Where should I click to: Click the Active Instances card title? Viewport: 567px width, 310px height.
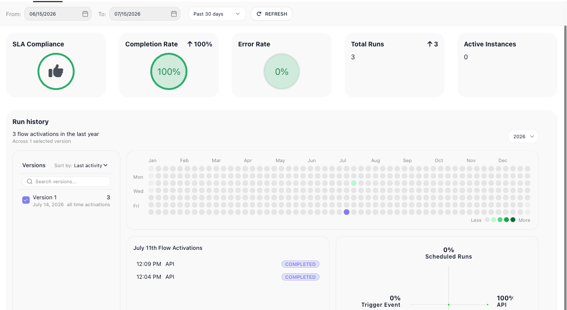click(x=490, y=44)
